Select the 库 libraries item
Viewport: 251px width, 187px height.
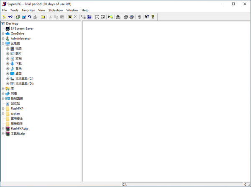(x=12, y=88)
